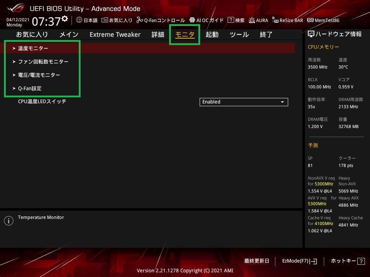The height and width of the screenshot is (277, 370).
Task: Expand the ファン回転数モニター arrow
Action: point(14,62)
